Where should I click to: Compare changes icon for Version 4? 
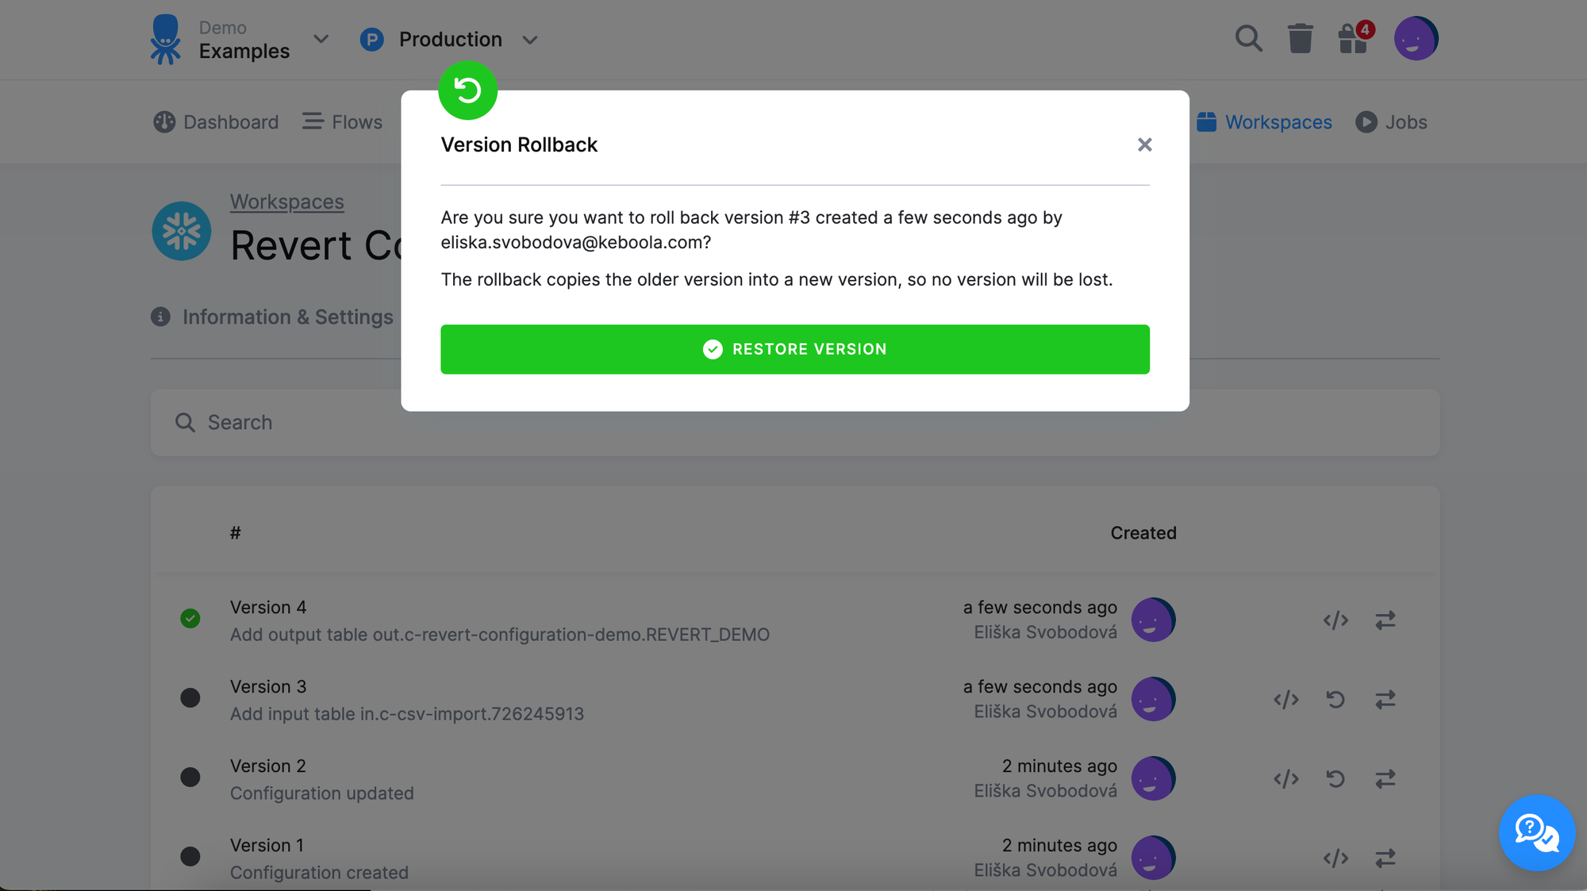(x=1385, y=620)
